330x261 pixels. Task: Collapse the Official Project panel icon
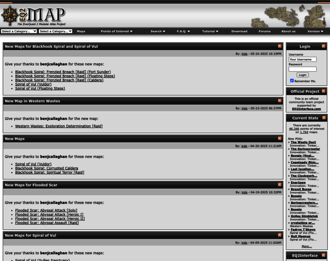tap(323, 91)
